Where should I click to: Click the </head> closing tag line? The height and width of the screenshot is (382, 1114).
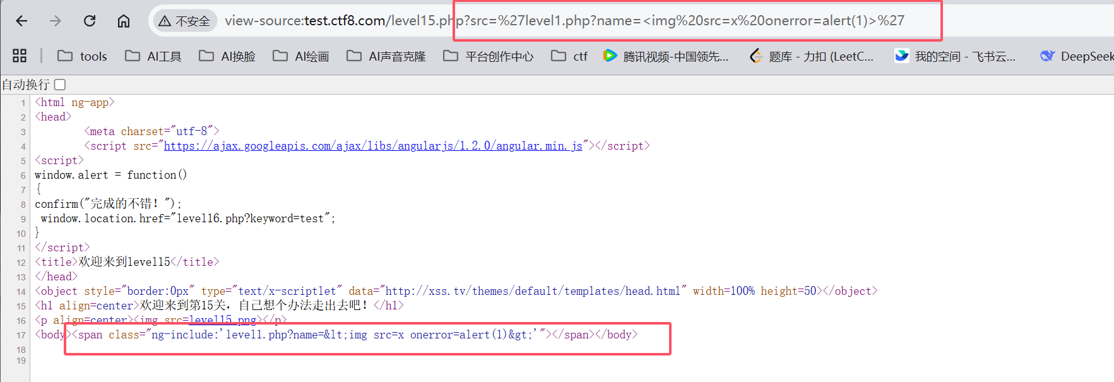[x=56, y=277]
